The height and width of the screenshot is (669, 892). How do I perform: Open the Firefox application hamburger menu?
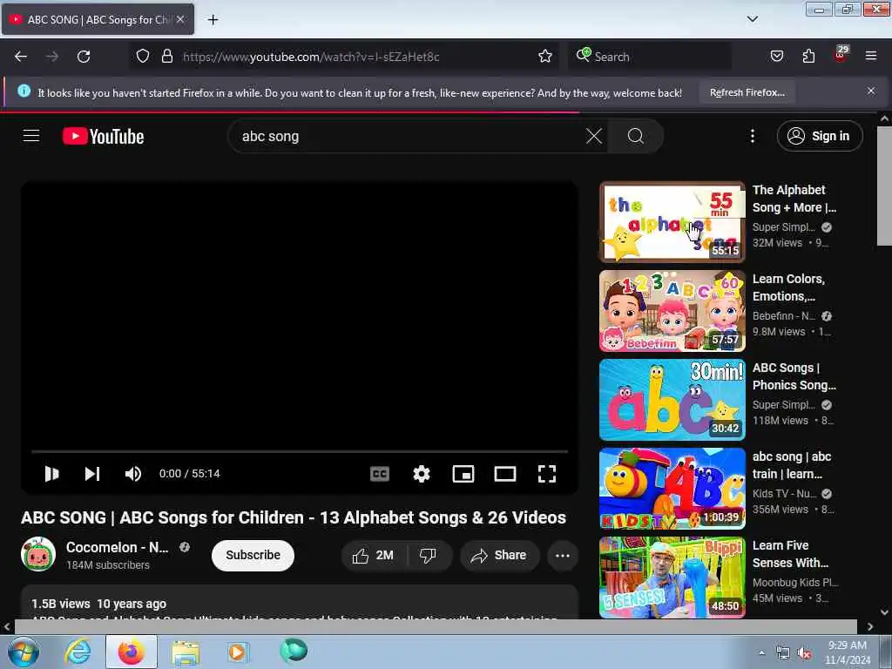[x=871, y=56]
